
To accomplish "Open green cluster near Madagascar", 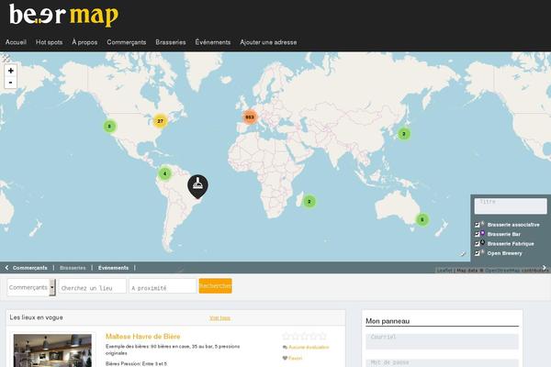I will pos(309,202).
